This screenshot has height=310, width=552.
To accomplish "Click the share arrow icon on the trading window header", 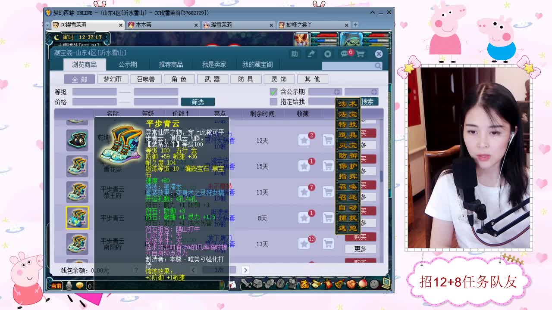I will coord(312,53).
